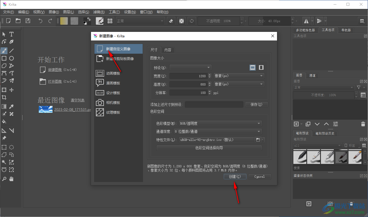
Task: Switch to the 内容 tab
Action: pyautogui.click(x=168, y=50)
